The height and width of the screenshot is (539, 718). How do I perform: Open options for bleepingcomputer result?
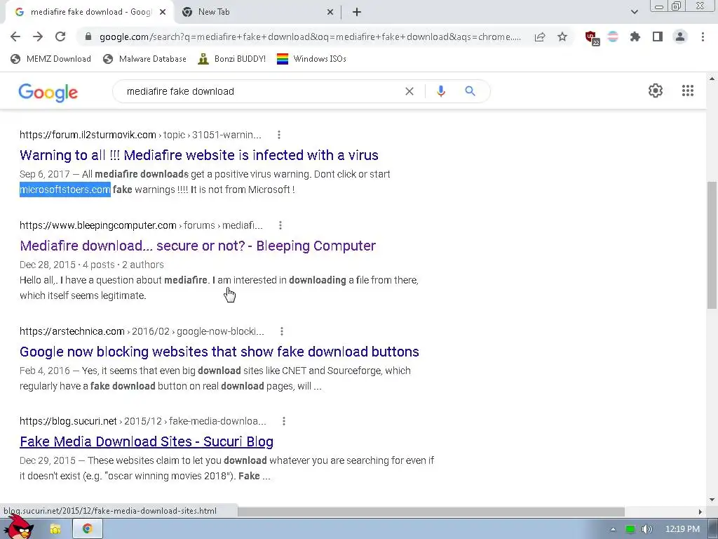tap(280, 225)
